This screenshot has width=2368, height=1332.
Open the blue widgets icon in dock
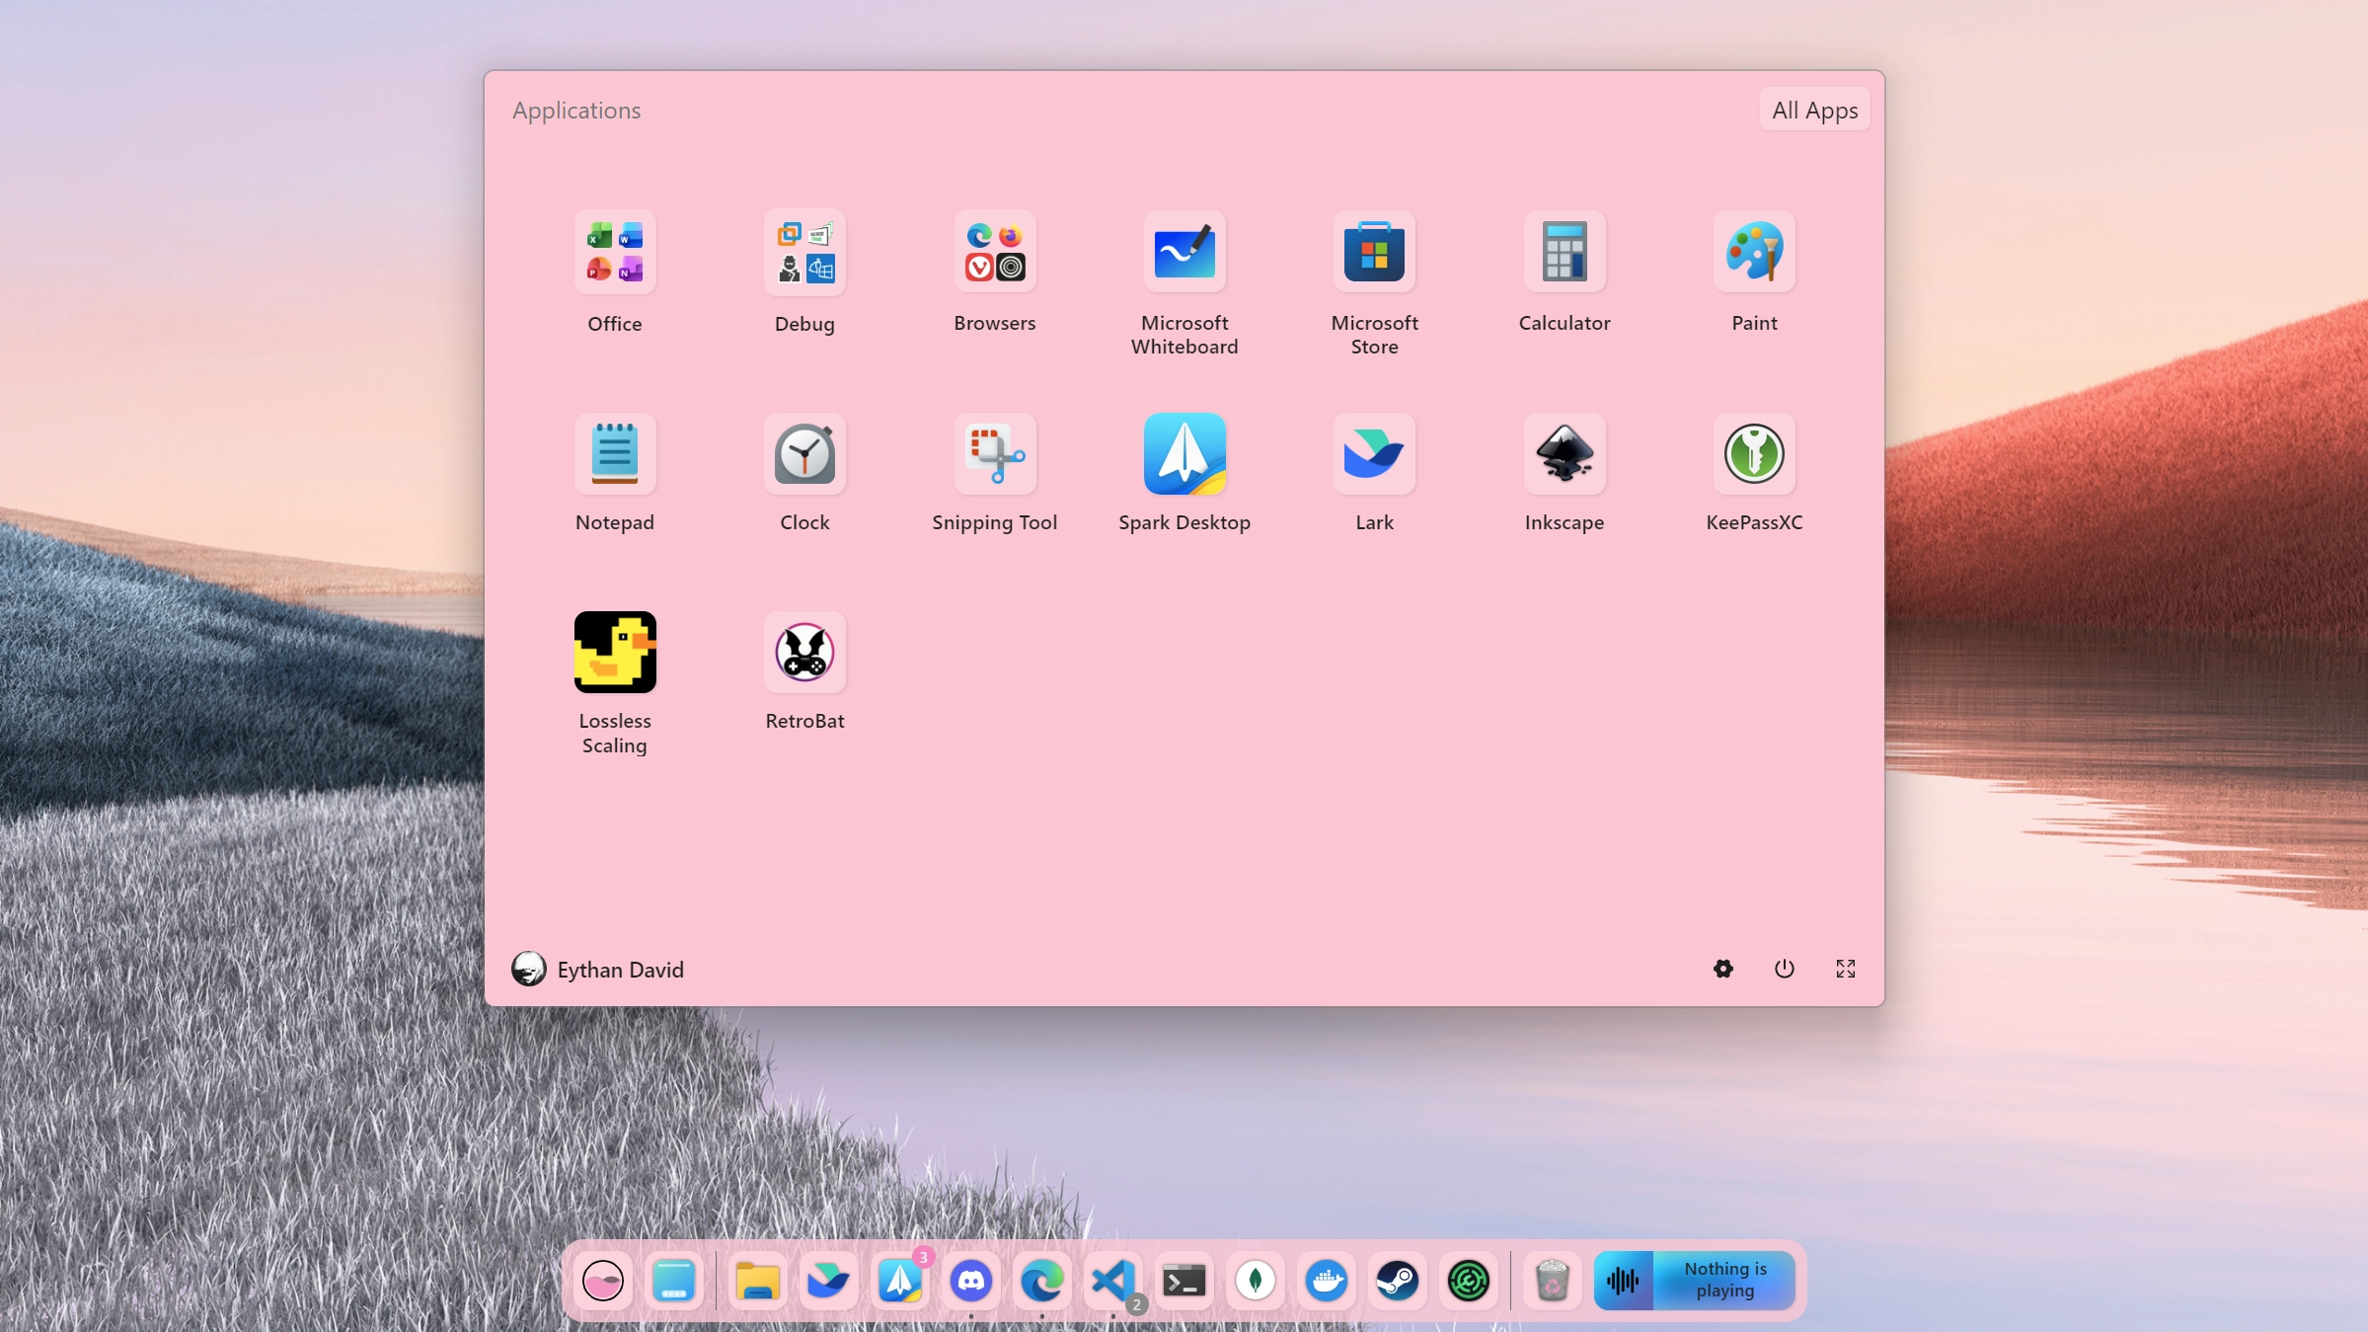[x=674, y=1281]
